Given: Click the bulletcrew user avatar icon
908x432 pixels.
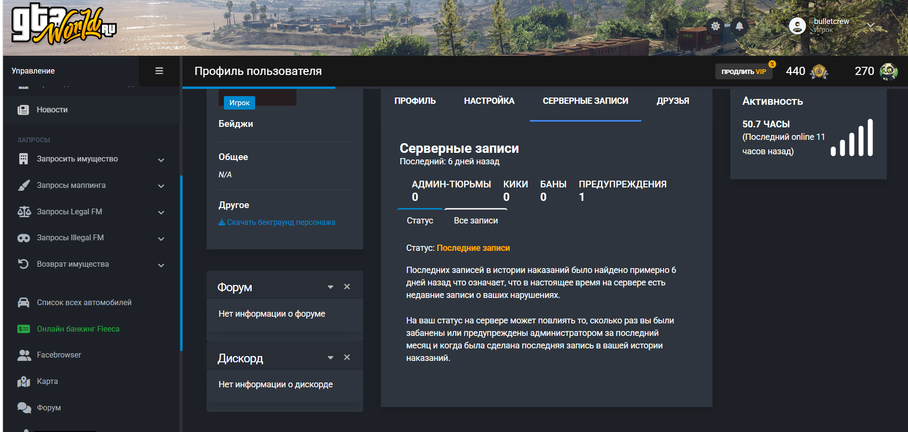Looking at the screenshot, I should click(798, 26).
